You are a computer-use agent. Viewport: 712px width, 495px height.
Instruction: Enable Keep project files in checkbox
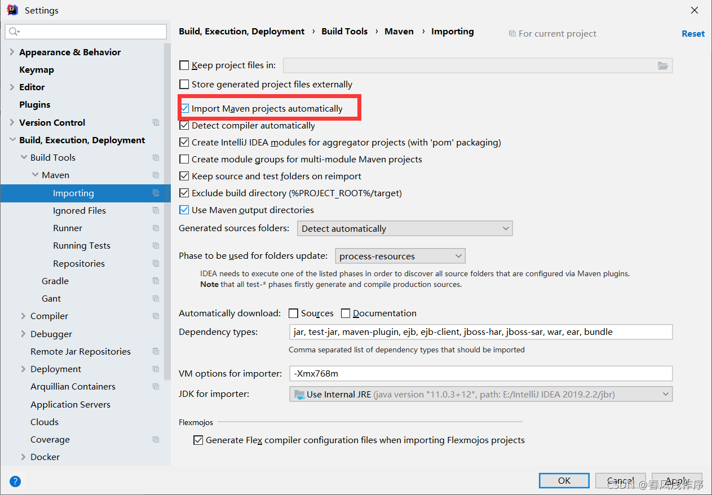(x=184, y=65)
